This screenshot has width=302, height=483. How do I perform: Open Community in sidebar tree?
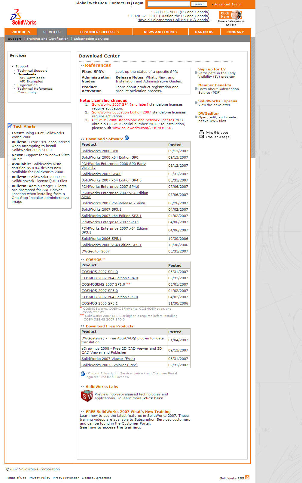(27, 92)
